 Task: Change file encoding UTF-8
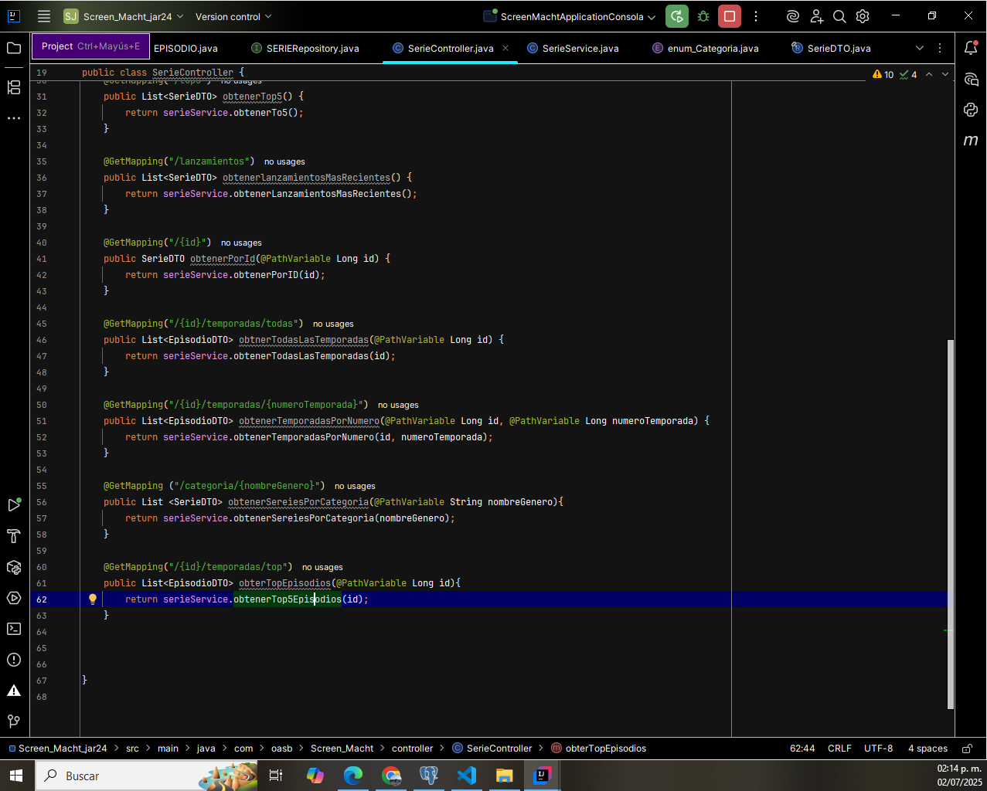click(878, 749)
